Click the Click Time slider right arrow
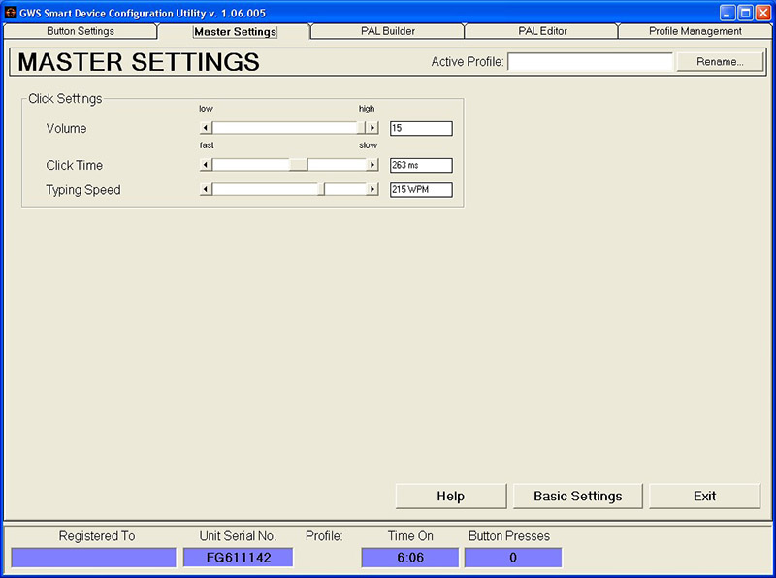 372,165
